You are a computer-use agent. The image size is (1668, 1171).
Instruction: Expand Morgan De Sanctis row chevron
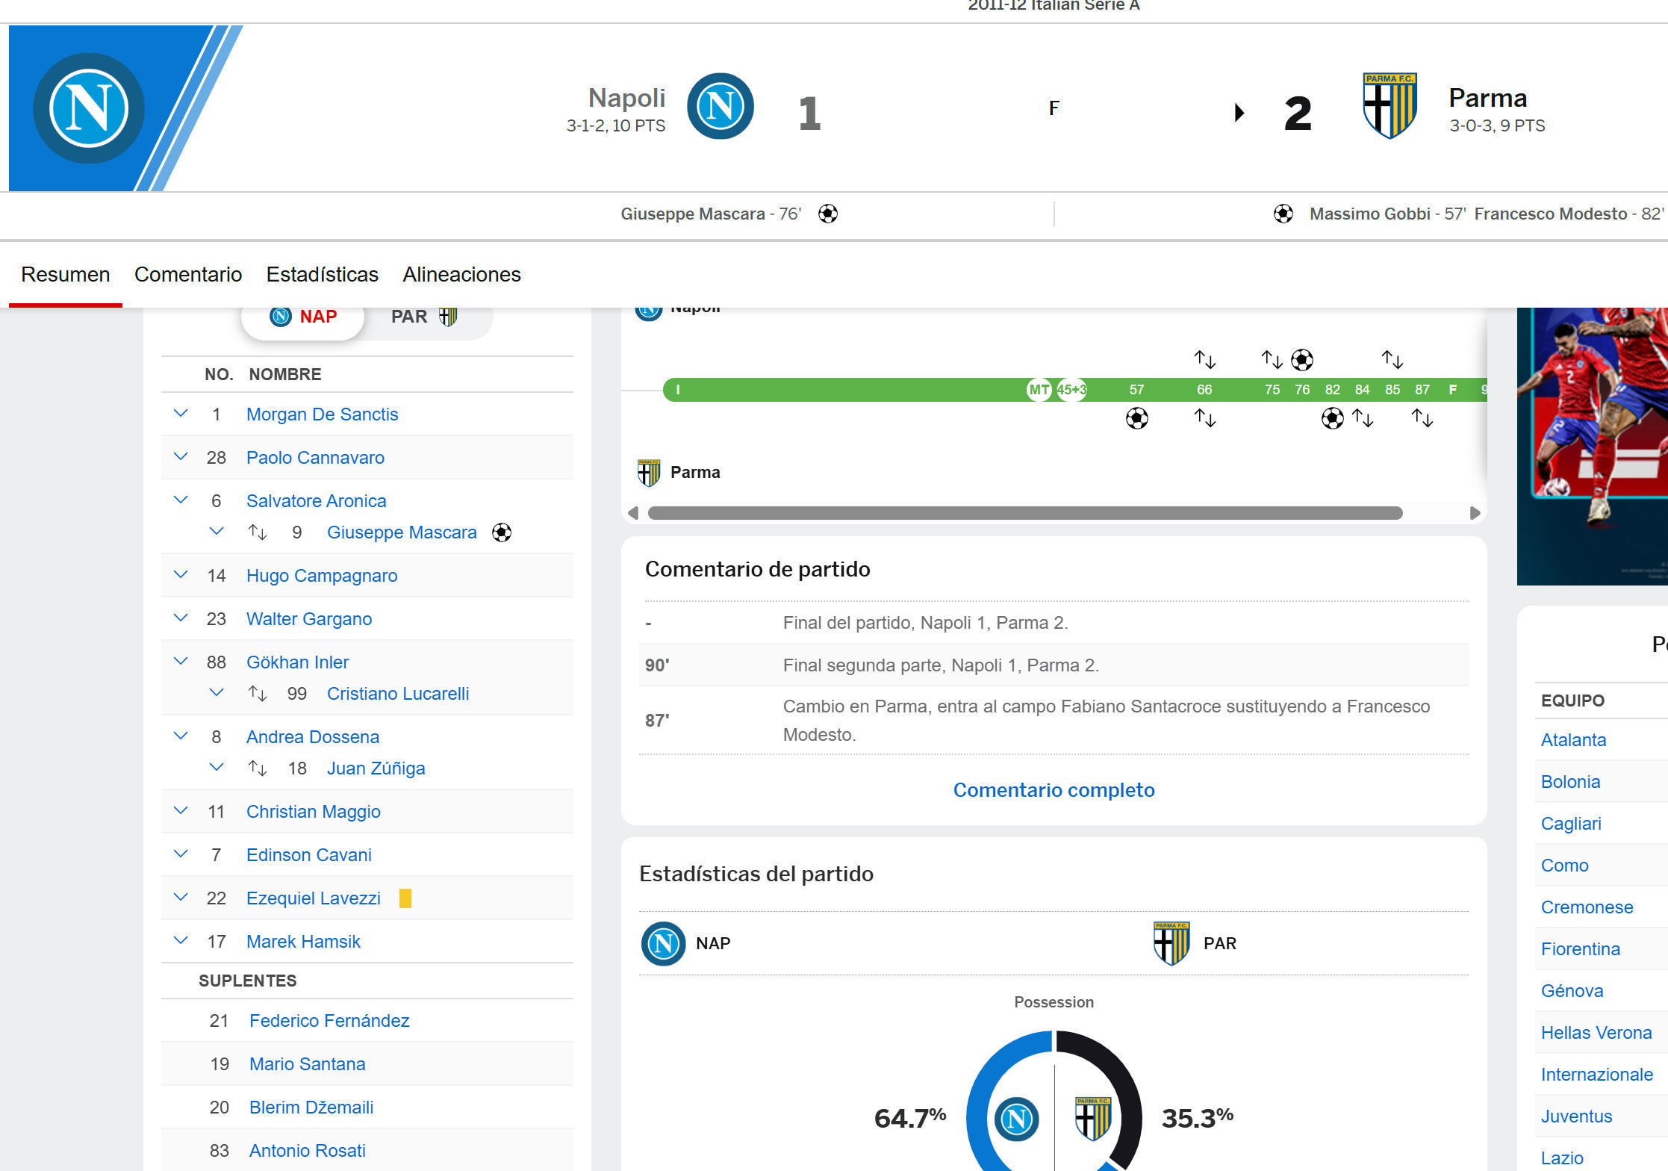(181, 414)
